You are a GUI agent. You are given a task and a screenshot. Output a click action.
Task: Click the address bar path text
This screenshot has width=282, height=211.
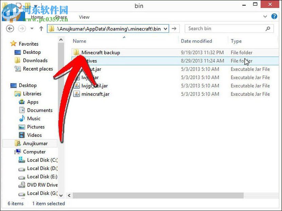(x=109, y=29)
